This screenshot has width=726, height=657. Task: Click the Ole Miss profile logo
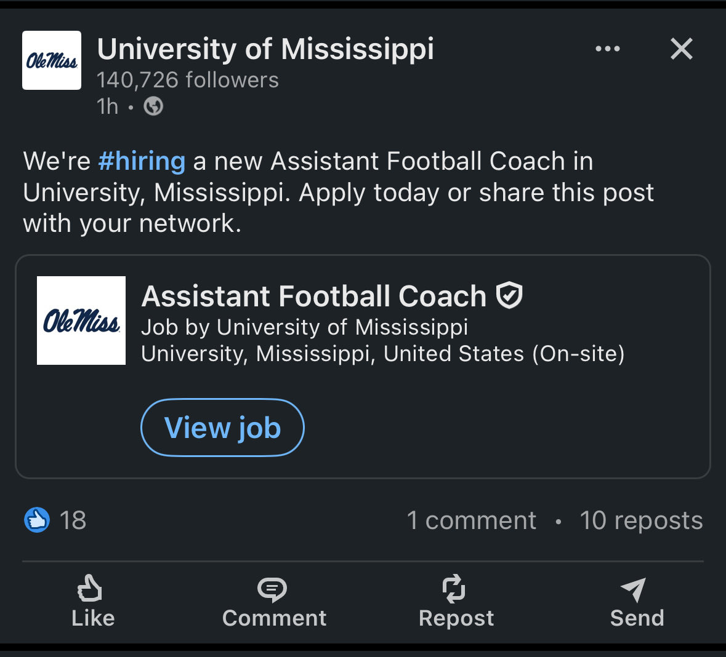[x=52, y=60]
